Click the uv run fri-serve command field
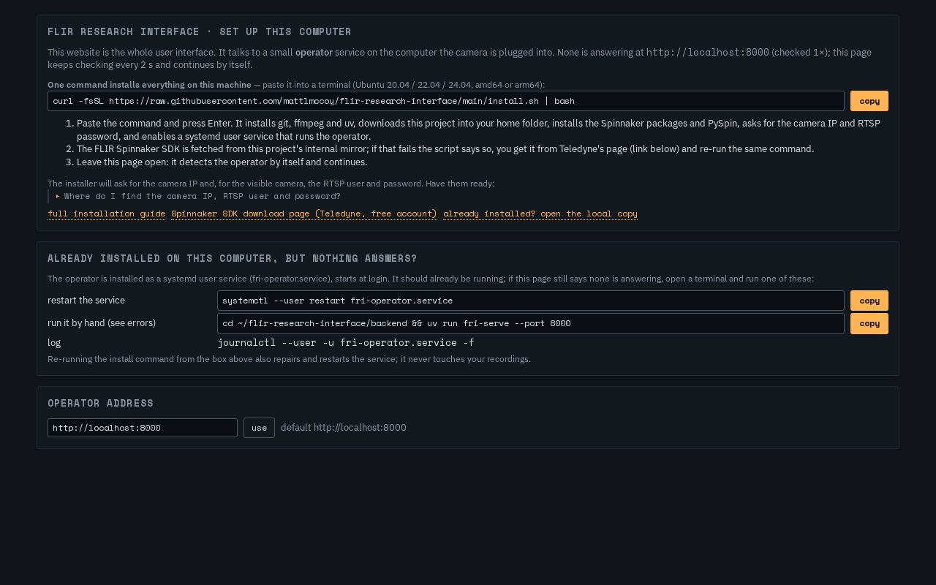This screenshot has width=936, height=585. point(531,323)
